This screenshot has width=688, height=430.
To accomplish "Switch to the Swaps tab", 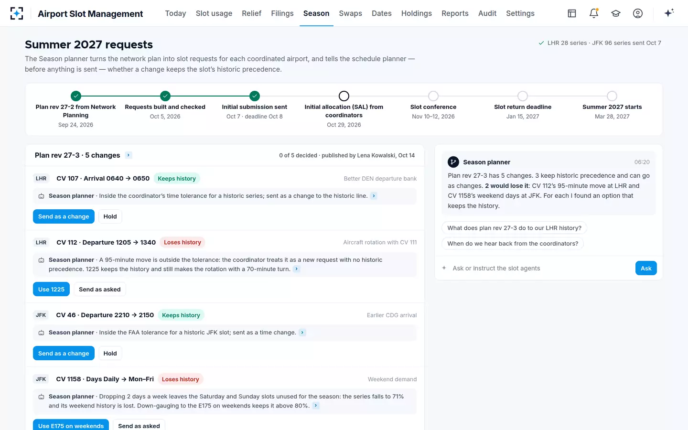I will point(350,13).
